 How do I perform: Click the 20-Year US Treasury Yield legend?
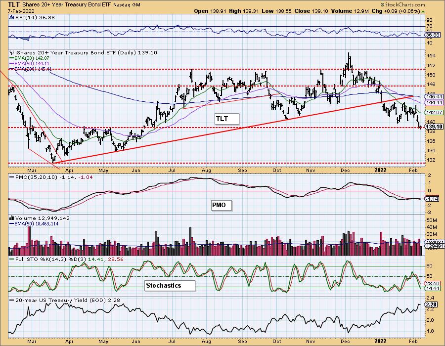point(65,301)
